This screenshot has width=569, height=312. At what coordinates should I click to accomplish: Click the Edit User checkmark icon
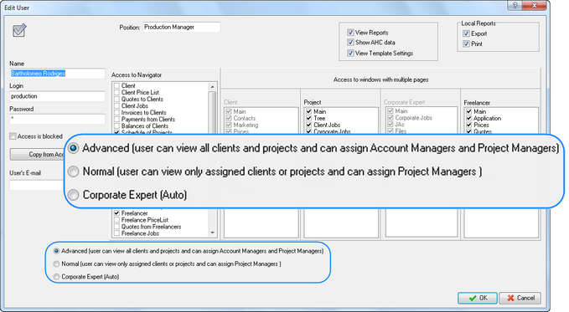click(19, 30)
